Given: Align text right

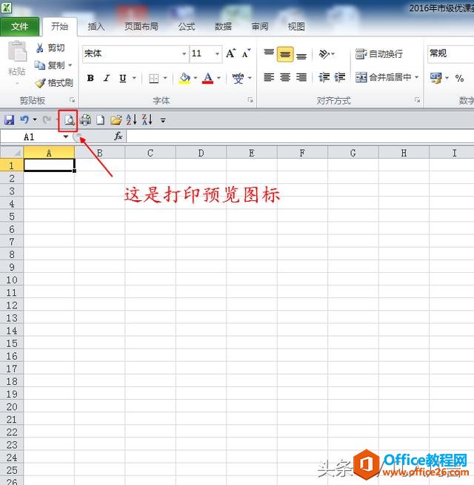Looking at the screenshot, I should 301,77.
